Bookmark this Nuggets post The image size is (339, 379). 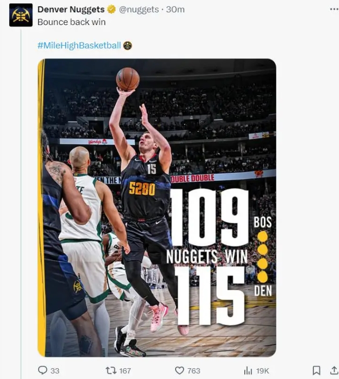click(316, 370)
